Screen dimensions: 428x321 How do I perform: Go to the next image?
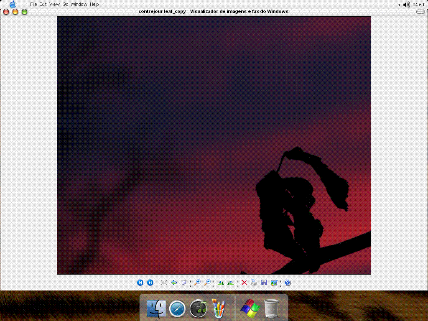150,283
